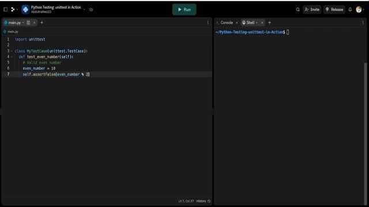Click line number 7 in gutter
This screenshot has height=207, width=369.
(8, 74)
